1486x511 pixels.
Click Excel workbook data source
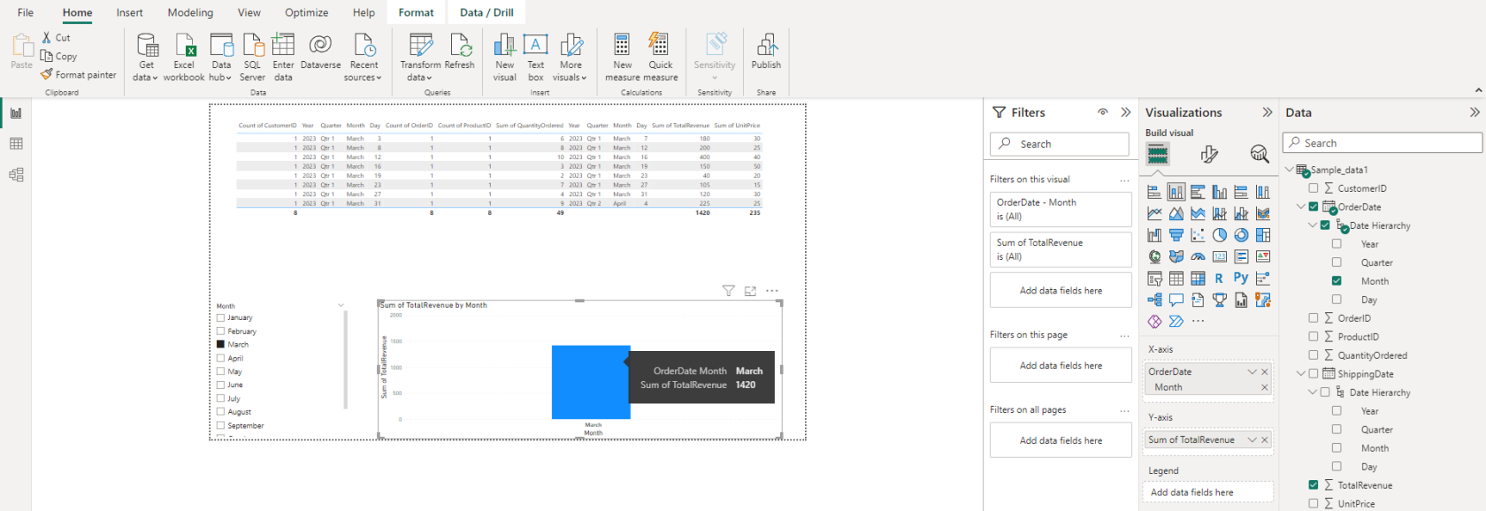tap(184, 58)
